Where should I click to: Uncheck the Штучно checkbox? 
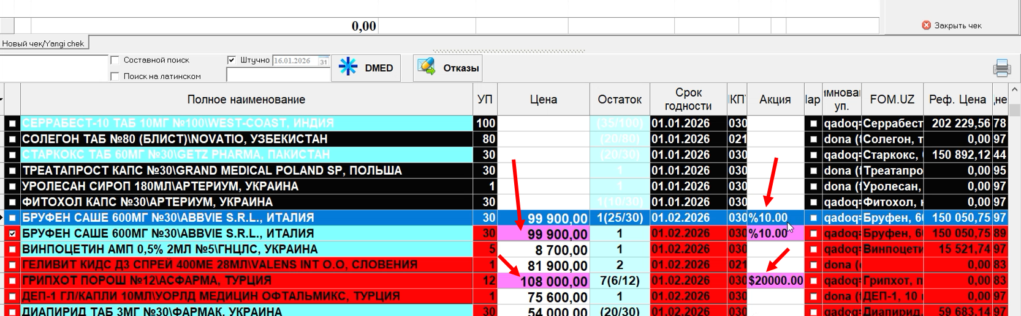tap(231, 60)
